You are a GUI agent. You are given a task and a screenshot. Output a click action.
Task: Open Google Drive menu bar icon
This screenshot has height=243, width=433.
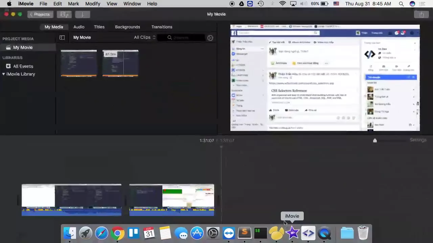(x=241, y=4)
